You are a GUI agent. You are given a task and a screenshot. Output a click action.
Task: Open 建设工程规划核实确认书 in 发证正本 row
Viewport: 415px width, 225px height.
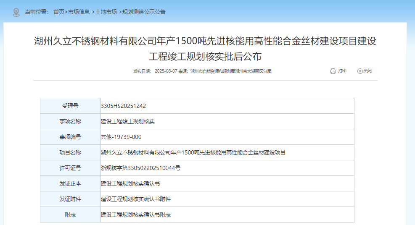point(130,183)
